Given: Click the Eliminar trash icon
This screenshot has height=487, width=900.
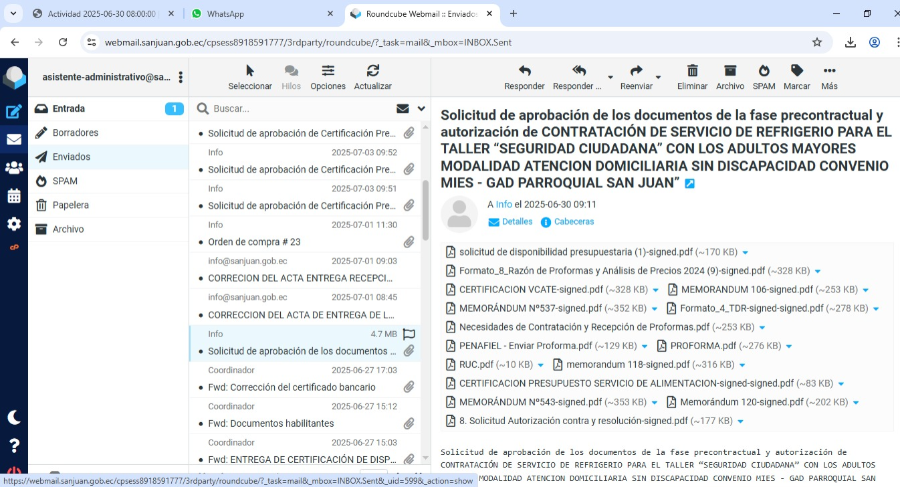Looking at the screenshot, I should (x=692, y=71).
